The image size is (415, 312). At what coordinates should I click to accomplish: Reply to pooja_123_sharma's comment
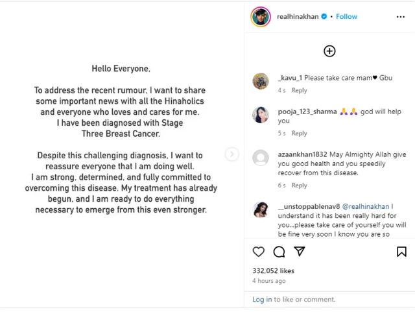(299, 134)
